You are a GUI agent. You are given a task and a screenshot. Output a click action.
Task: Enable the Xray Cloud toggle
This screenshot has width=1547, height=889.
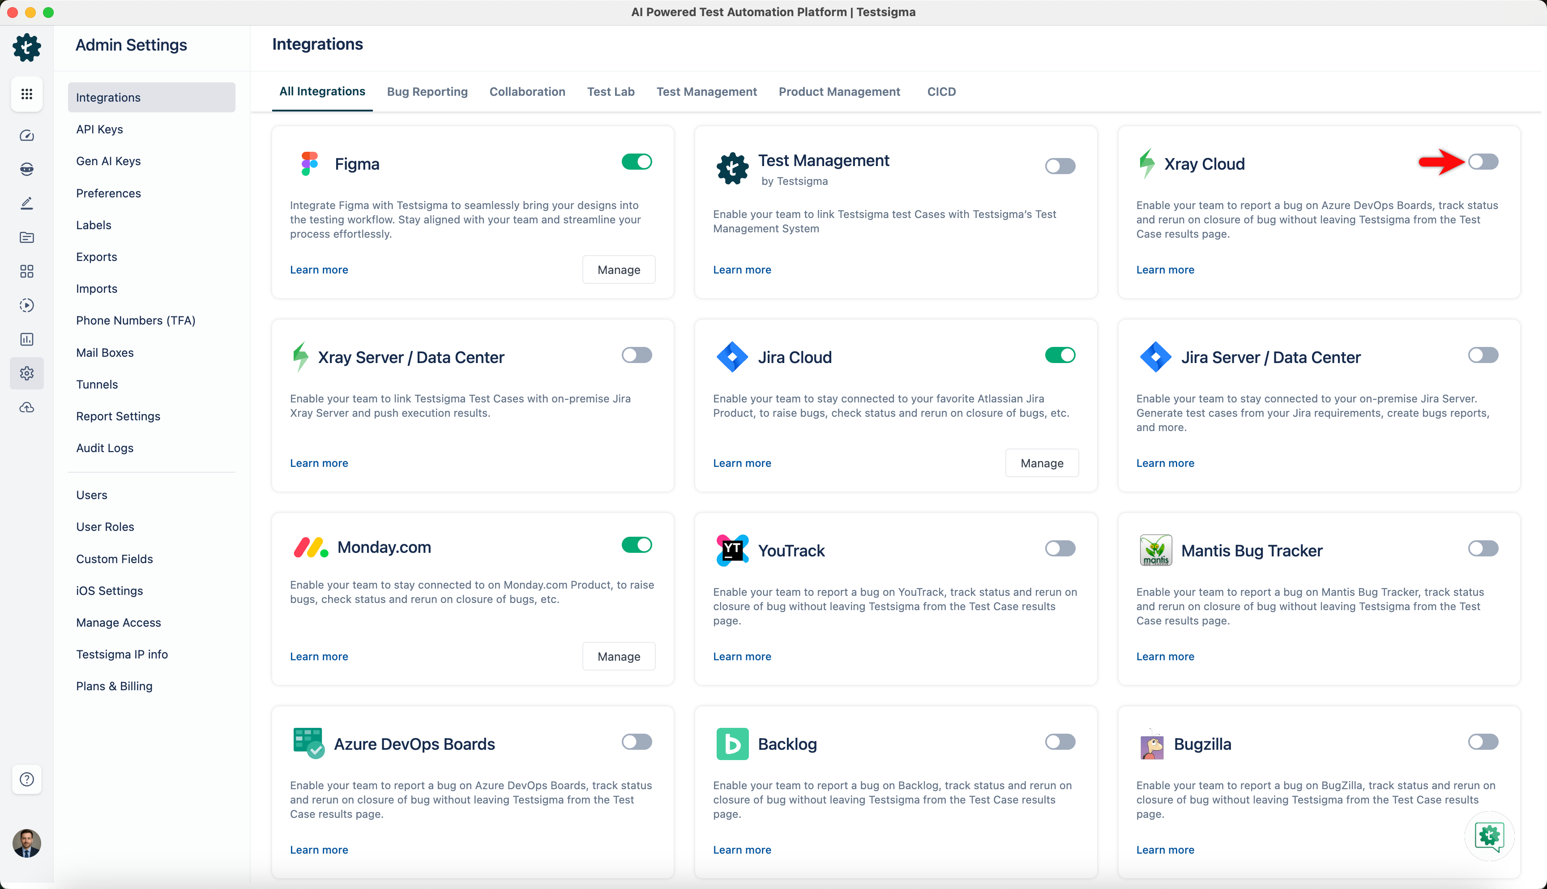[1483, 162]
